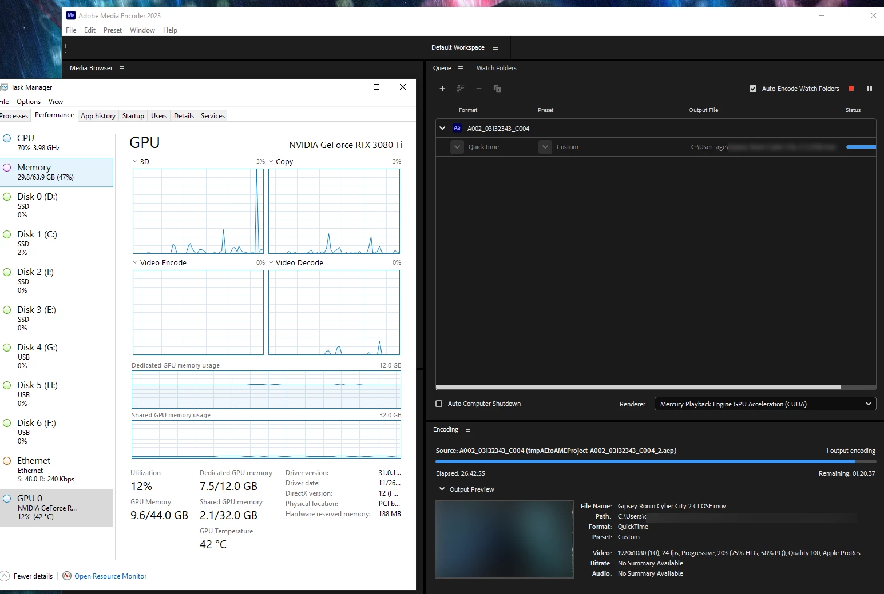Remove selected item with the minus icon
Viewport: 884px width, 594px height.
tap(479, 89)
